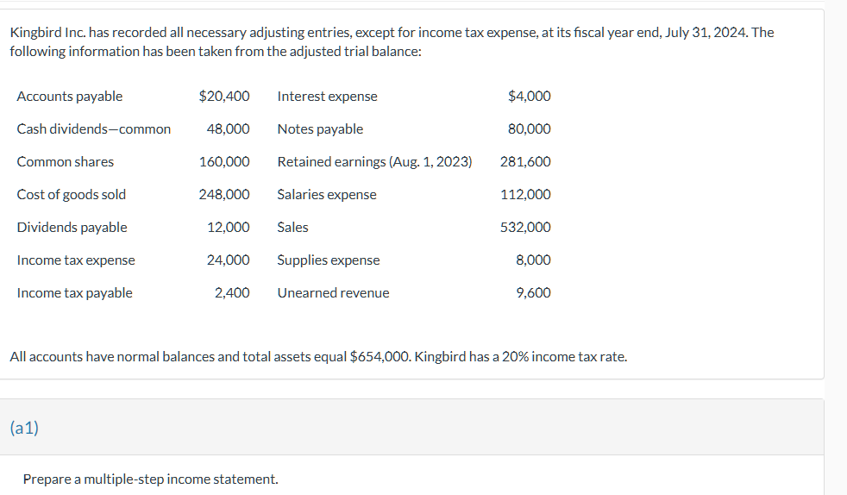
Task: Select the Supplies expense label
Action: click(x=328, y=260)
